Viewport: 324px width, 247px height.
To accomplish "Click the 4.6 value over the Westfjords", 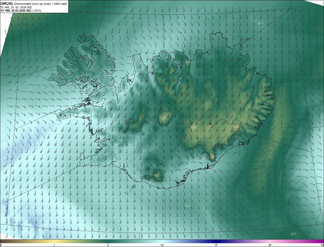I will click(95, 50).
